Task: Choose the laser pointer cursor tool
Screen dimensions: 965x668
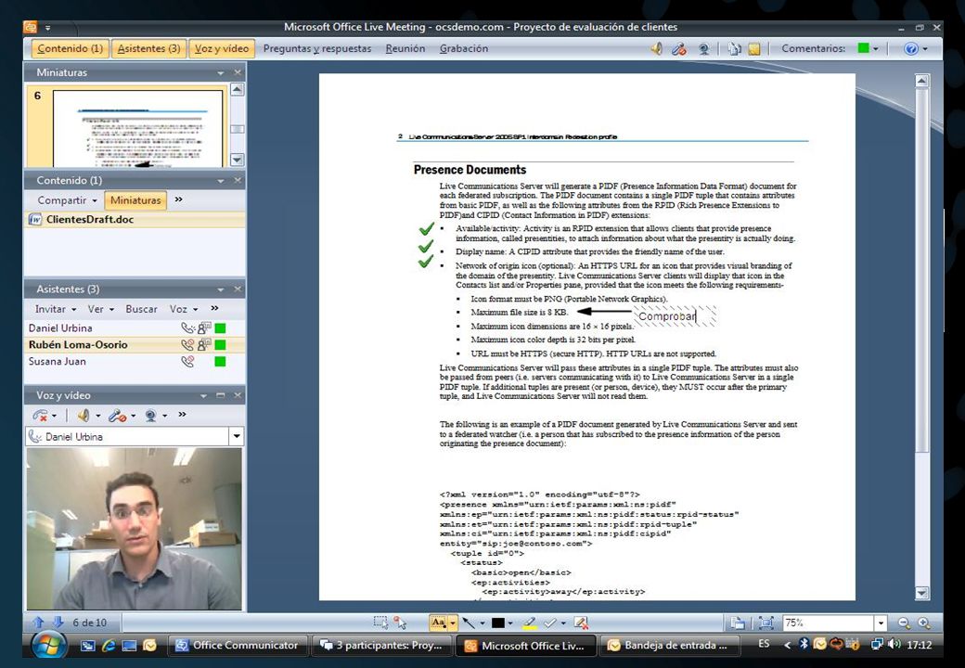Action: 400,623
